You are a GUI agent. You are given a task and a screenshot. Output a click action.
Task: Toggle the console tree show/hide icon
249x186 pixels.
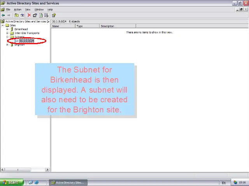point(22,15)
